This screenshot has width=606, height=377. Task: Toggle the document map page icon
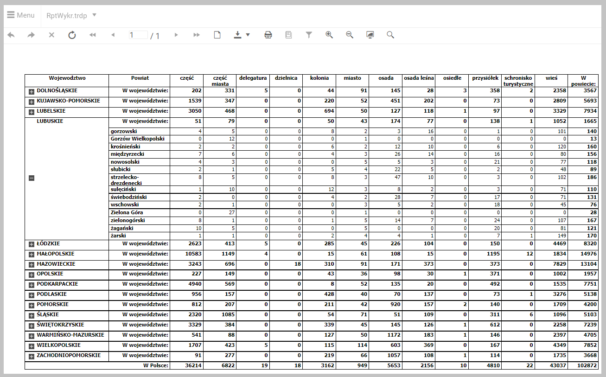[217, 35]
